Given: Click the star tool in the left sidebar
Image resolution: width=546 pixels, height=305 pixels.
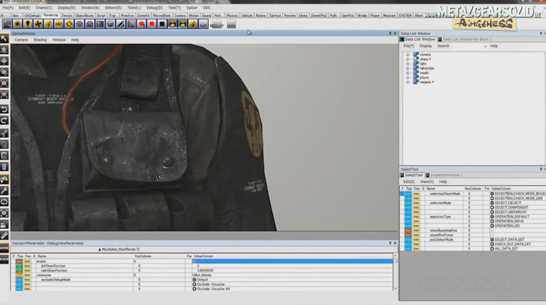Looking at the screenshot, I should pyautogui.click(x=4, y=50).
